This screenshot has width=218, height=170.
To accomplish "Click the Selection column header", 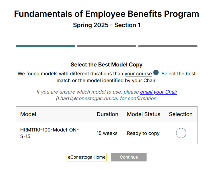I will (181, 114).
